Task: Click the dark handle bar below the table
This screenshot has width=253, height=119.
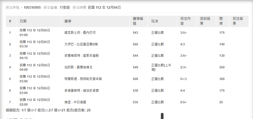Action: point(162,116)
